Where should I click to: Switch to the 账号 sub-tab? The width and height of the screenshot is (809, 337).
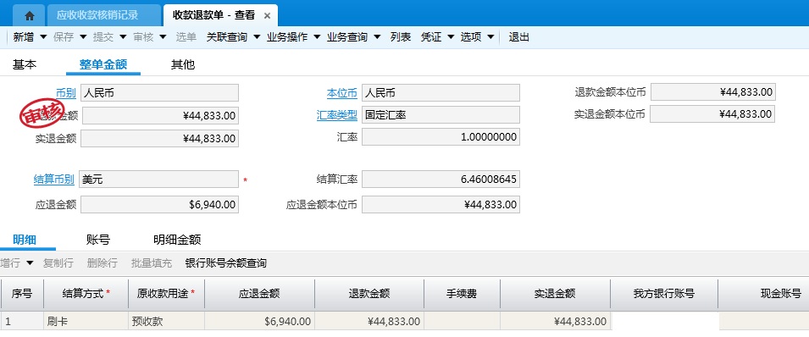(98, 240)
